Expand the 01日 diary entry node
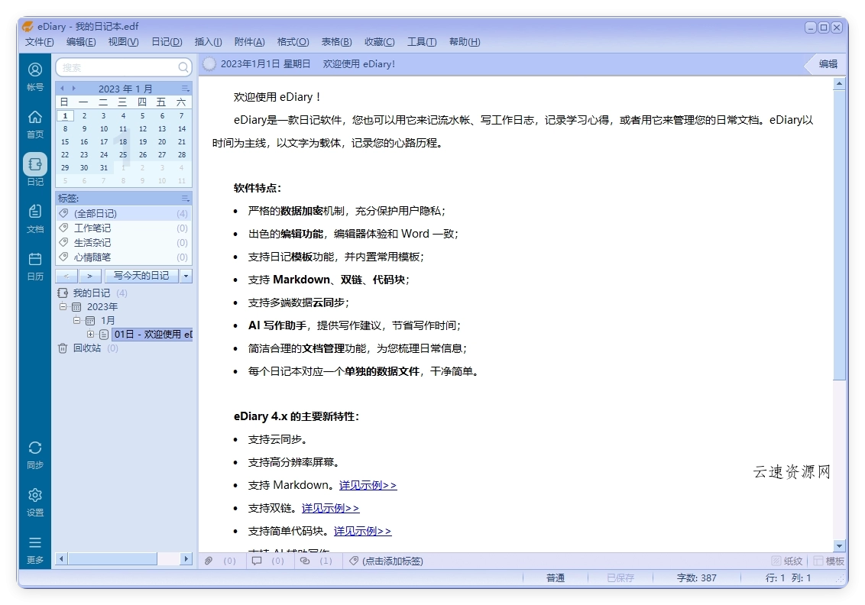This screenshot has width=865, height=605. click(90, 335)
